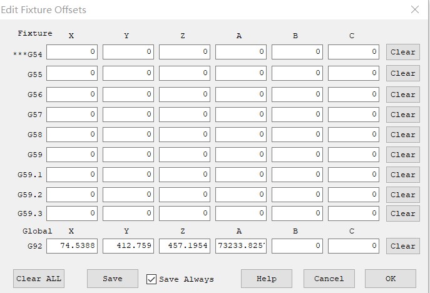Clear the G57 fixture row
This screenshot has height=293, width=430.
[x=402, y=115]
